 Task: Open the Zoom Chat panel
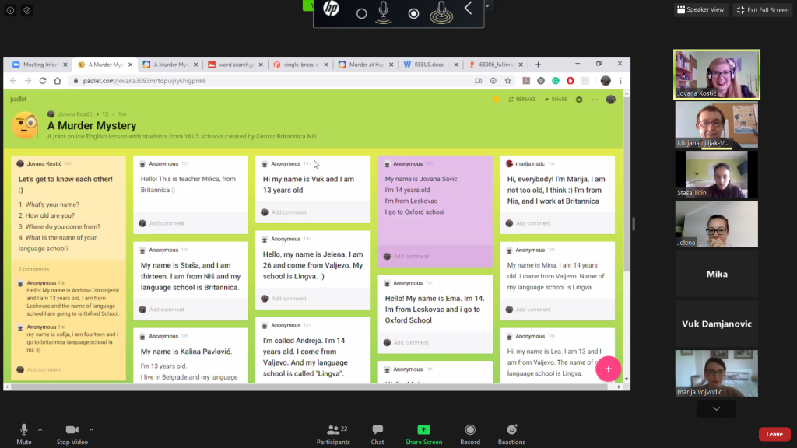[377, 434]
